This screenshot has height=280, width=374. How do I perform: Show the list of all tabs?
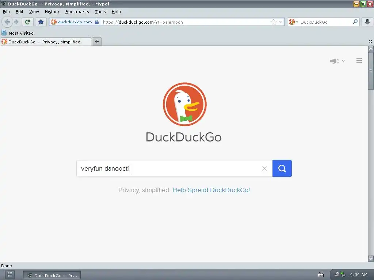coord(370,42)
